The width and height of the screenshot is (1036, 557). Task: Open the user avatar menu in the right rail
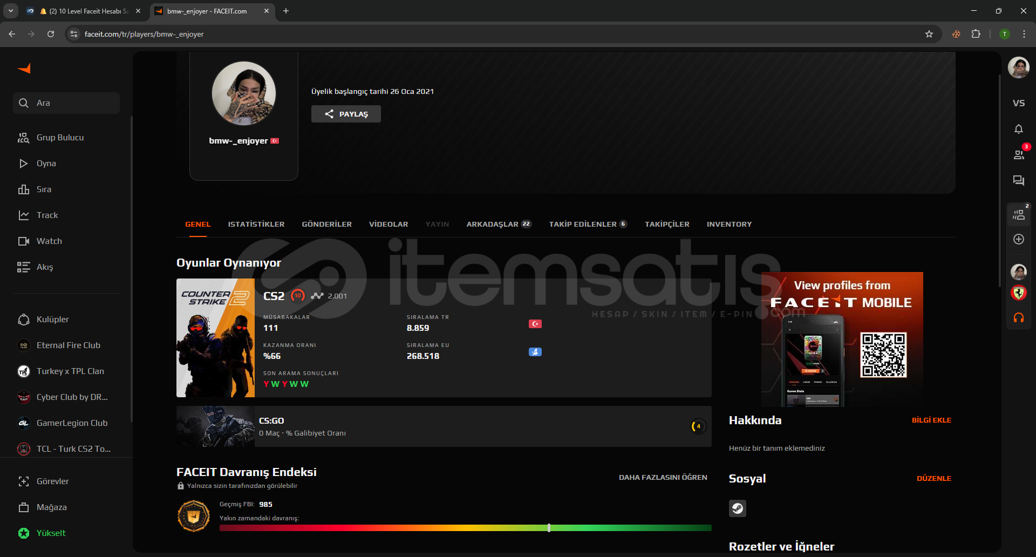1019,67
